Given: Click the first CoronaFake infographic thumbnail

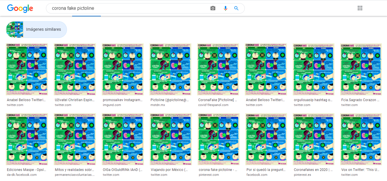Looking at the screenshot, I should pyautogui.click(x=26, y=70).
